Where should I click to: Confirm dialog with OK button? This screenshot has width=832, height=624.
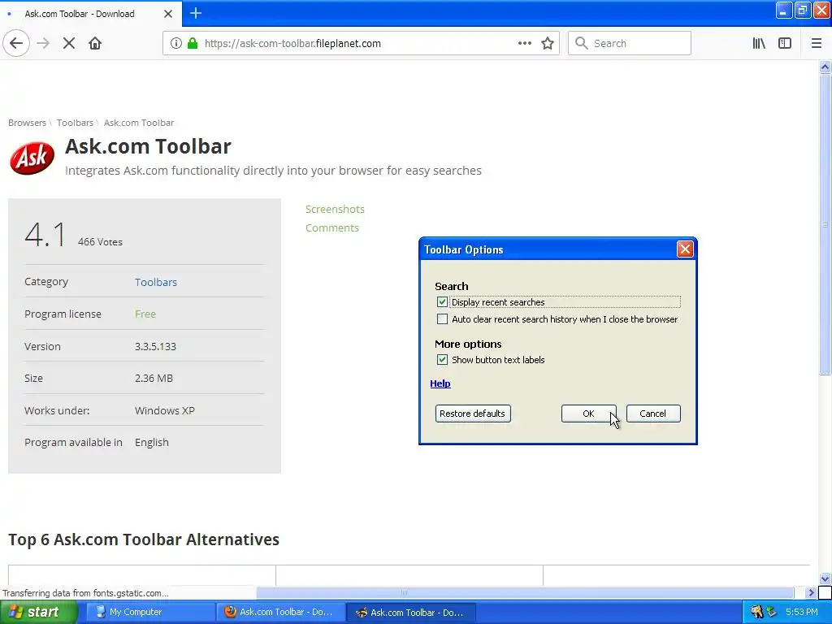point(588,414)
